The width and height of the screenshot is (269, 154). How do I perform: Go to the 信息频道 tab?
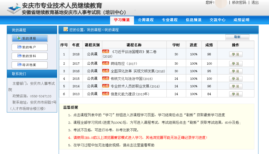193,20
